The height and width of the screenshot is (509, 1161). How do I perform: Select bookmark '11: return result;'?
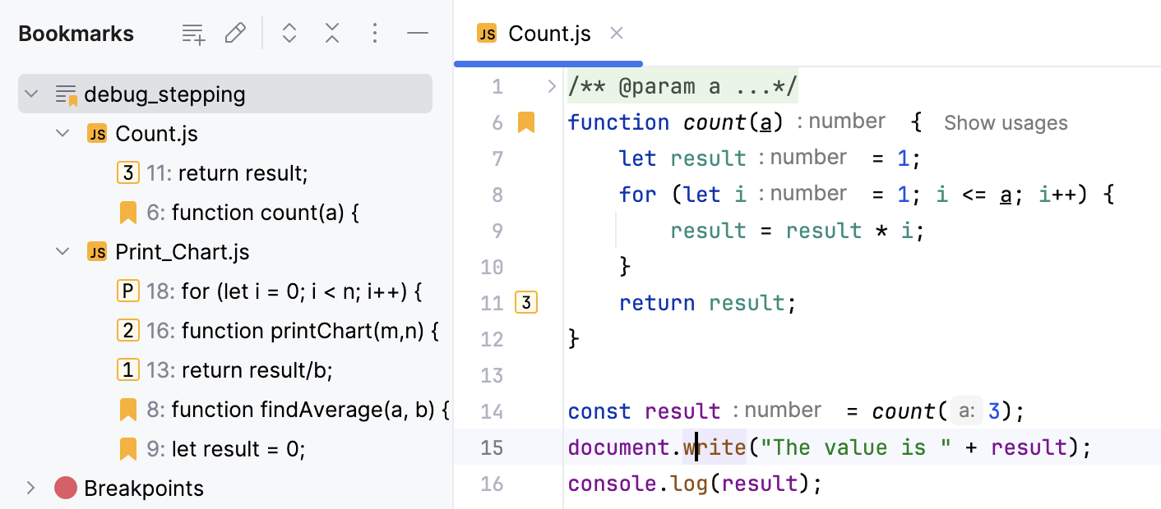tap(242, 173)
